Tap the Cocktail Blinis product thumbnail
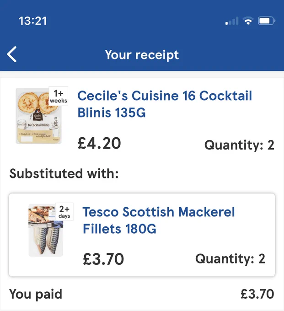Image resolution: width=284 pixels, height=311 pixels. pyautogui.click(x=39, y=116)
